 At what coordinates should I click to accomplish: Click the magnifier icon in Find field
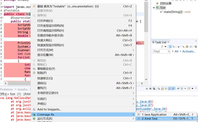pos(169,51)
